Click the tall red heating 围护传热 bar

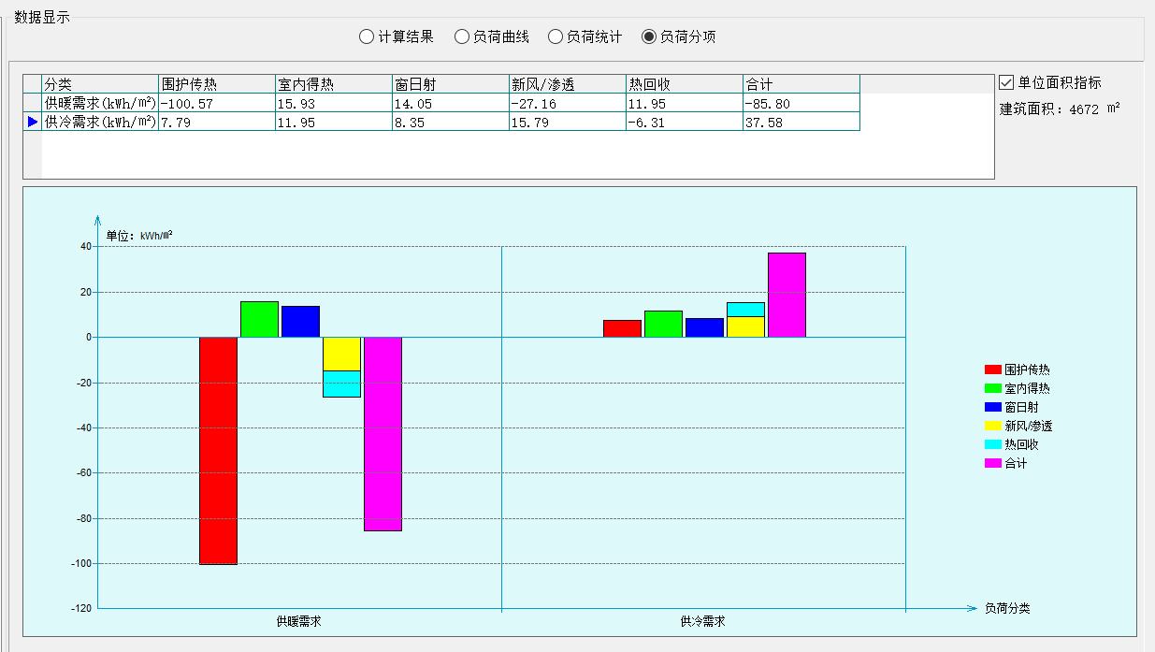tap(218, 450)
